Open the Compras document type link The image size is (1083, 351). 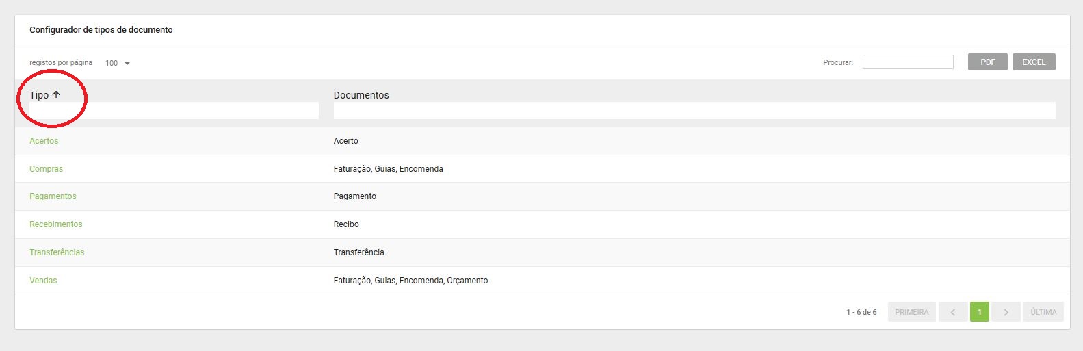click(46, 169)
